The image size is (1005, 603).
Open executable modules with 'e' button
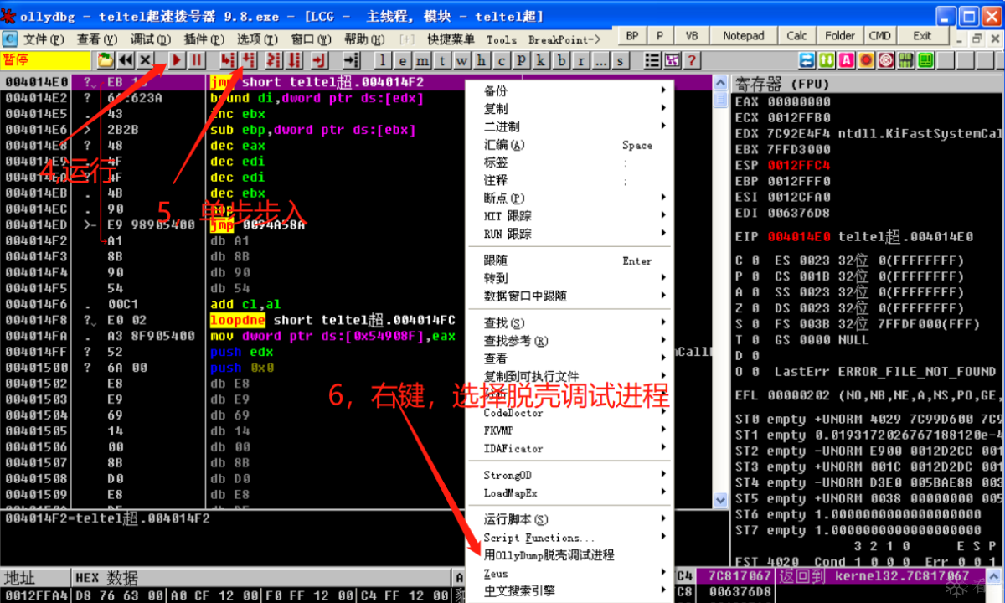403,60
